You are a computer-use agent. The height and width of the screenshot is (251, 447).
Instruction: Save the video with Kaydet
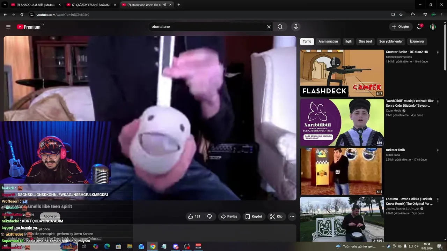point(254,216)
